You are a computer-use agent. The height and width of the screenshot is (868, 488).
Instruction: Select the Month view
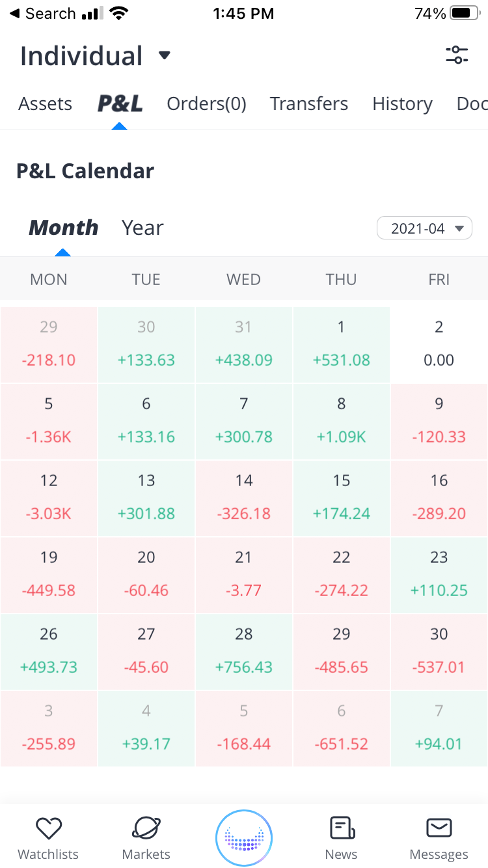tap(63, 228)
